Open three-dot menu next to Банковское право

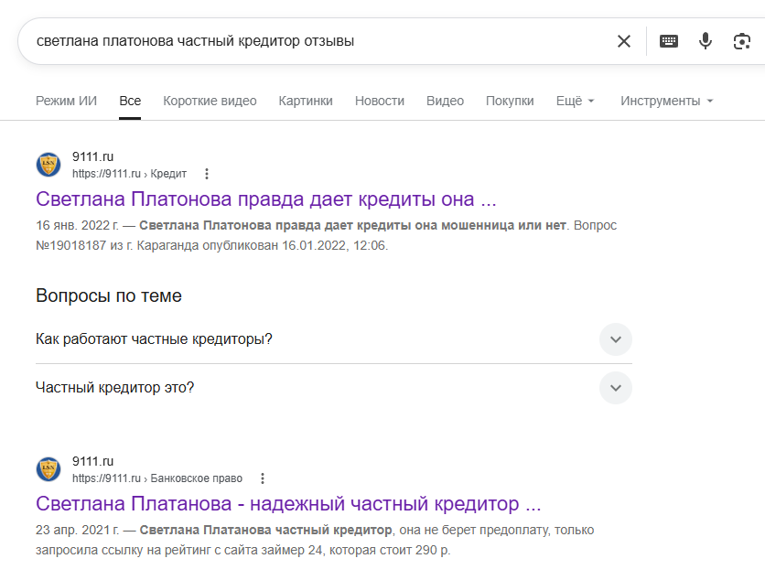[x=263, y=478]
